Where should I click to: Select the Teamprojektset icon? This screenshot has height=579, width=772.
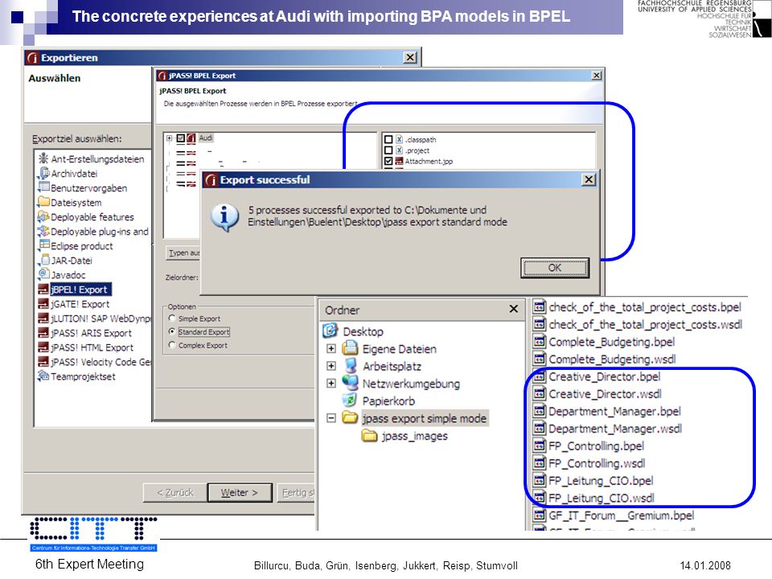coord(43,376)
